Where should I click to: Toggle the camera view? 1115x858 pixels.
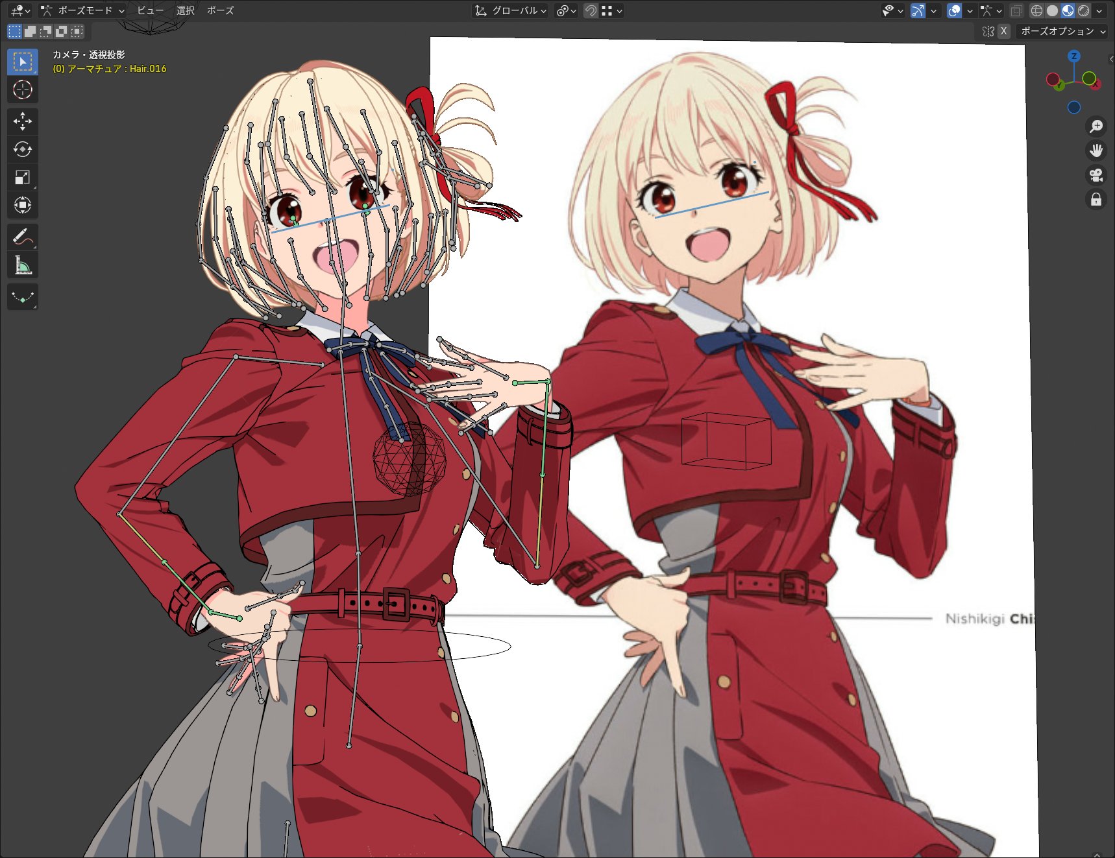[x=1096, y=175]
